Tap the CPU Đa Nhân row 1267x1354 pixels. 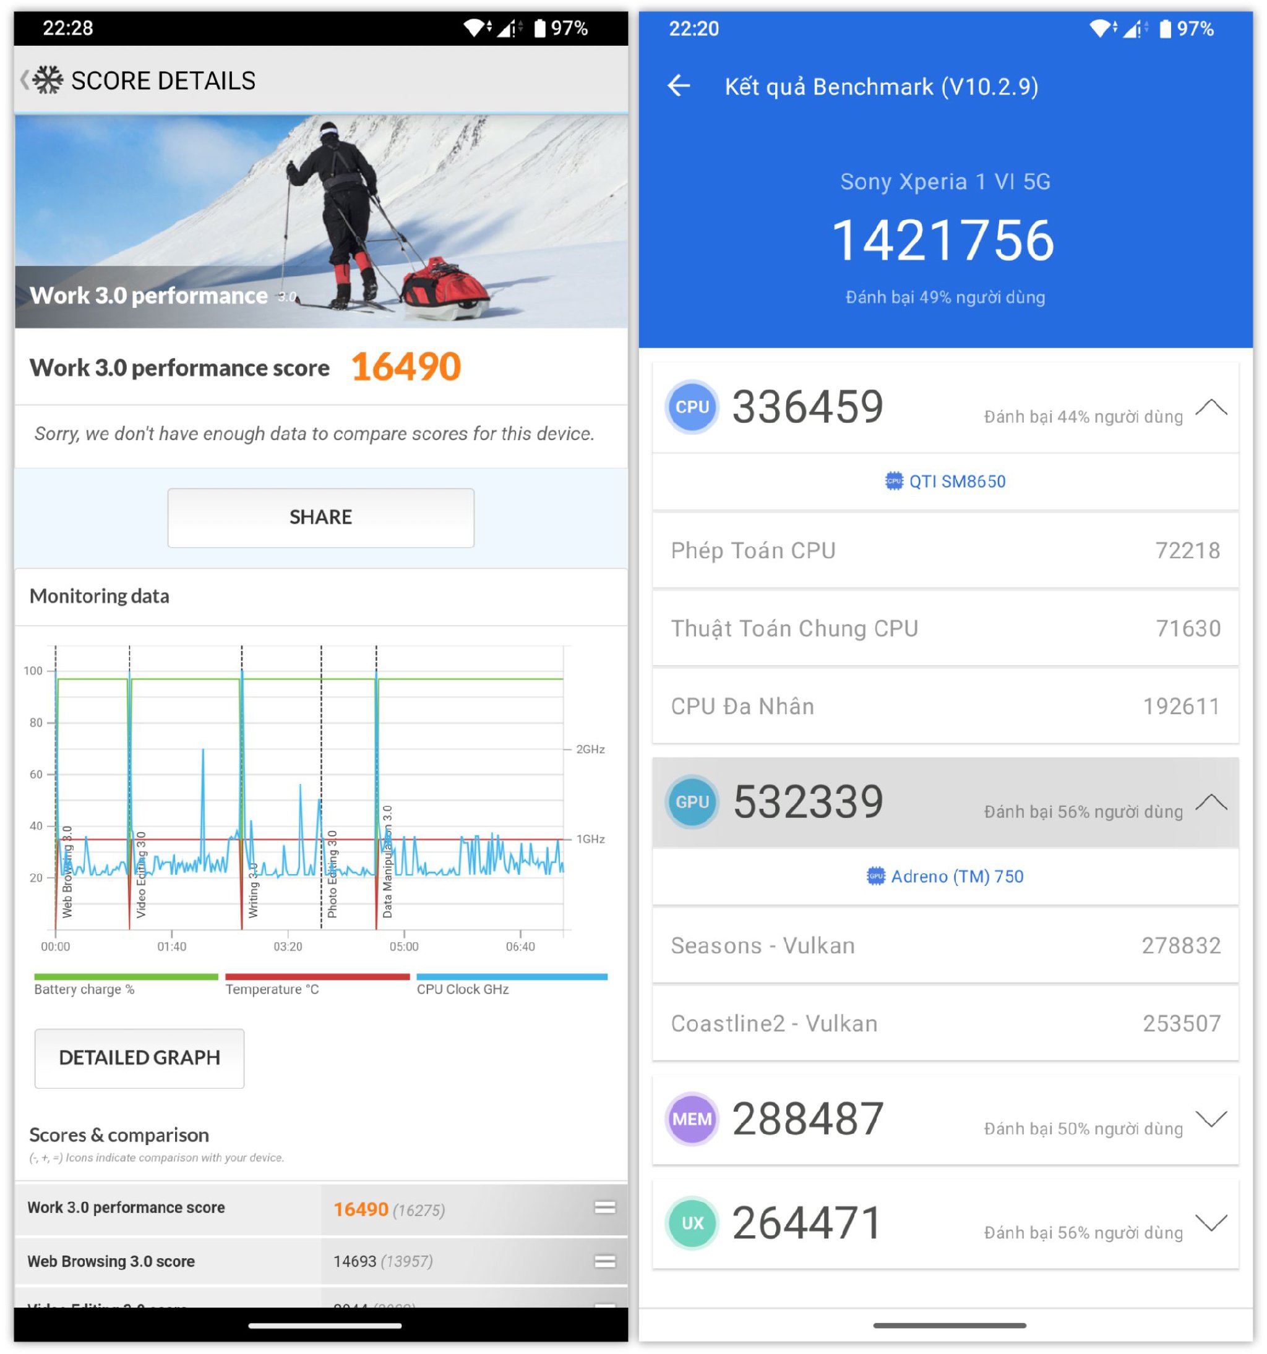coord(945,706)
